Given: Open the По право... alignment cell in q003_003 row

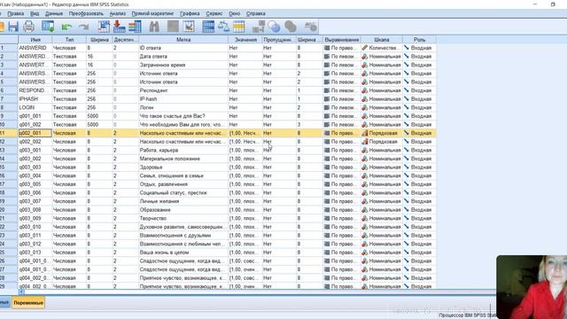Looking at the screenshot, I should click(x=342, y=167).
